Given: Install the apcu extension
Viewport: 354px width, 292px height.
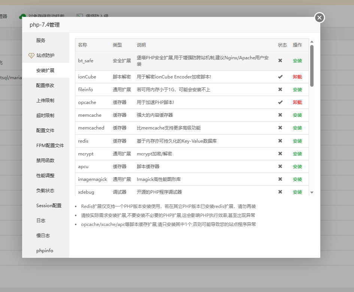Looking at the screenshot, I should click(x=297, y=167).
